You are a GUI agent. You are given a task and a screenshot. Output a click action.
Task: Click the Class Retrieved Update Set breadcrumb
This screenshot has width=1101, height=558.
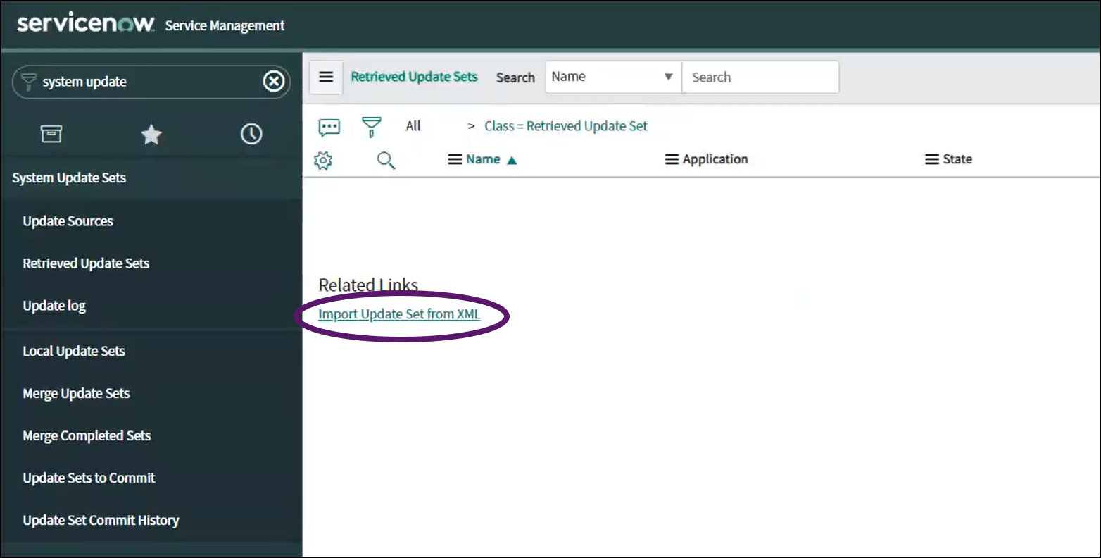pos(565,125)
